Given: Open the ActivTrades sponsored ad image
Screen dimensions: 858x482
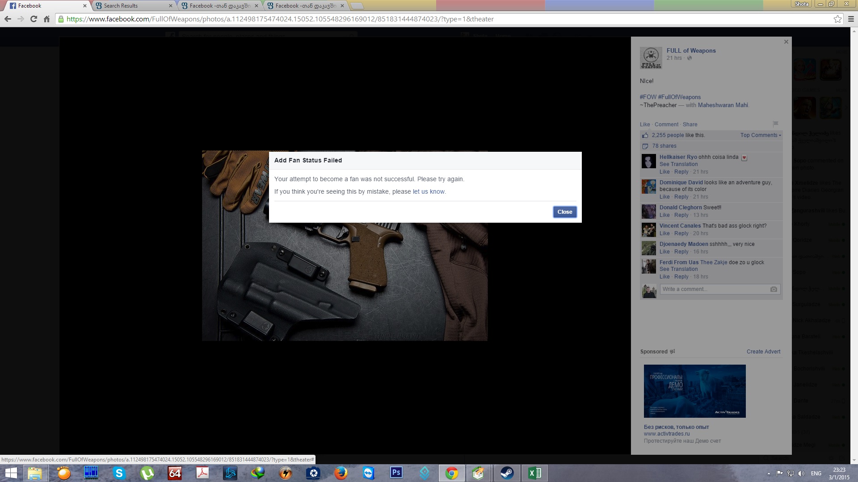Looking at the screenshot, I should 694,391.
